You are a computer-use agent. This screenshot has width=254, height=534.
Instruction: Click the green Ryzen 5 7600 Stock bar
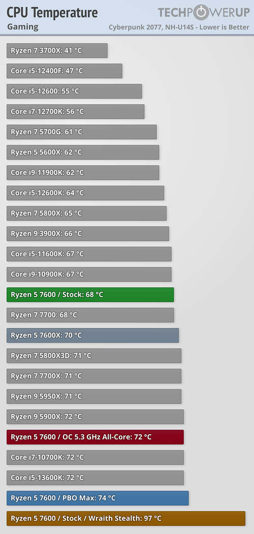[90, 294]
